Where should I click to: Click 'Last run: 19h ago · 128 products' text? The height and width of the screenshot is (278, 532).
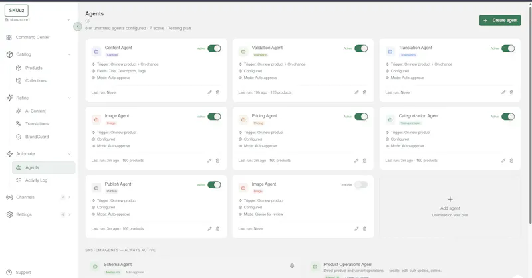(x=265, y=92)
